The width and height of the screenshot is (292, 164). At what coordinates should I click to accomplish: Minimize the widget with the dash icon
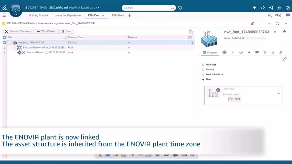pyautogui.click(x=269, y=23)
